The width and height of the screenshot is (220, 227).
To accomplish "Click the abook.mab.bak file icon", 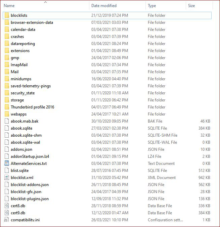I will (x=7, y=121).
